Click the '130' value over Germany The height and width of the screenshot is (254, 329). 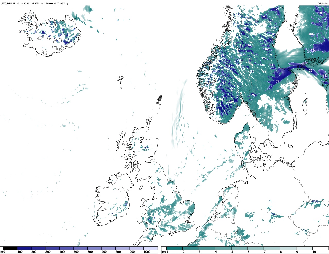click(275, 215)
